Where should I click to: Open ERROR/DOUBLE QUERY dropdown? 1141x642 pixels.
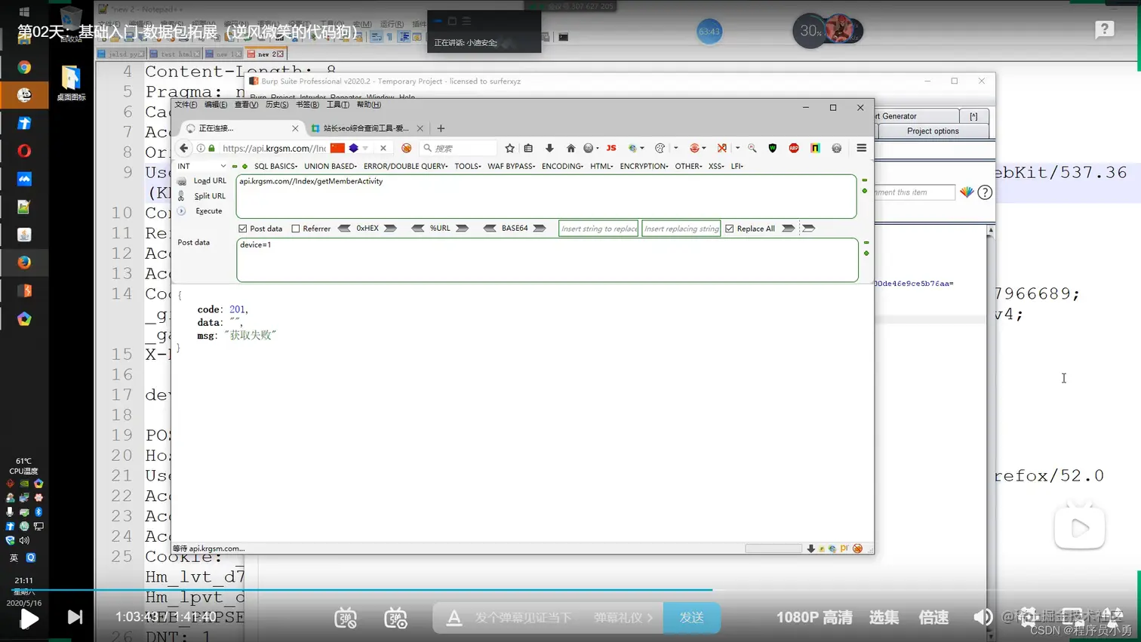406,166
